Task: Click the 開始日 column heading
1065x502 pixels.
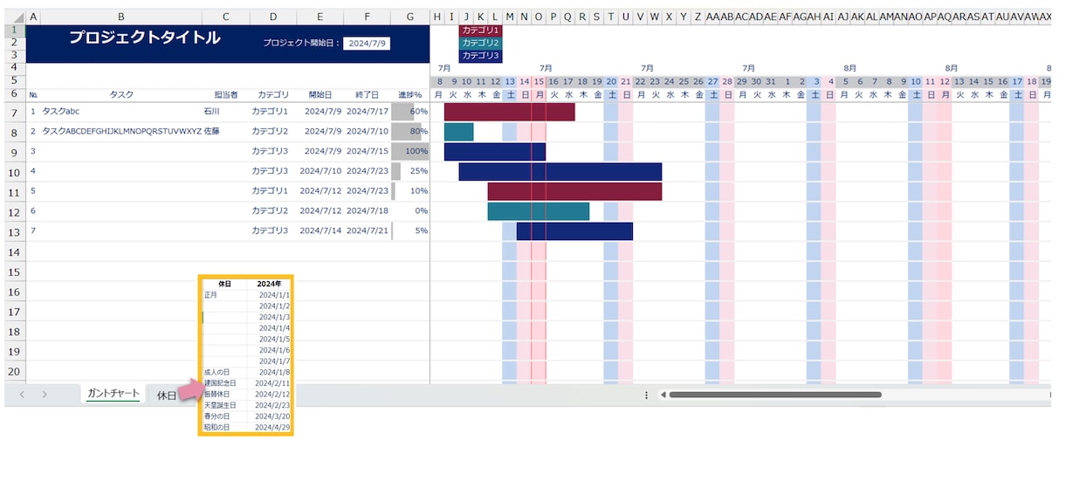Action: pyautogui.click(x=320, y=94)
